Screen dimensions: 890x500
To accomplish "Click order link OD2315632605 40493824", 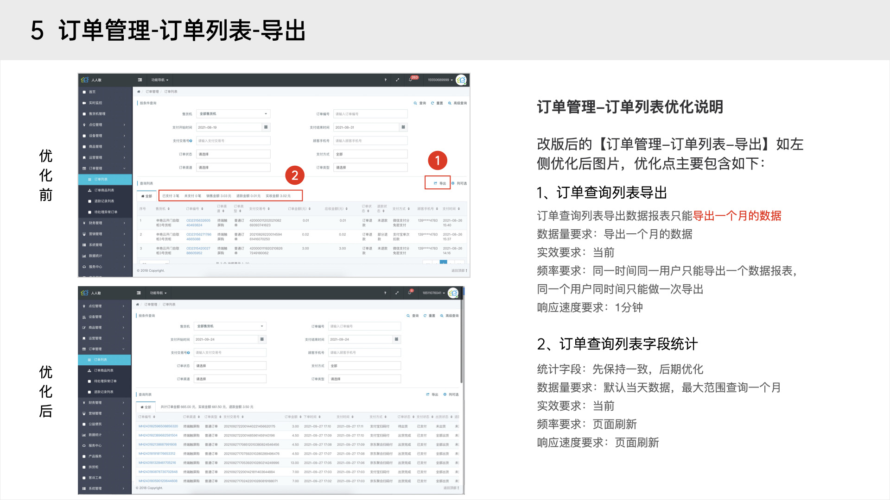I will tap(198, 223).
